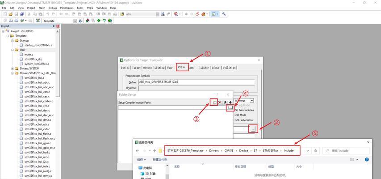This screenshot has width=381, height=179.
Task: Click the Redo toolbar icon
Action: tap(54, 14)
